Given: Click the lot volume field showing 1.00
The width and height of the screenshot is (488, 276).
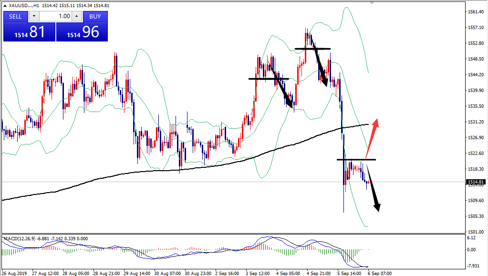Looking at the screenshot, I should 55,17.
